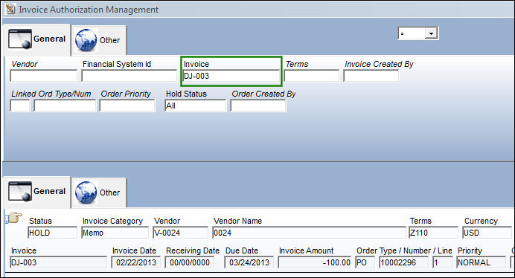Click the Invoice Category label
Image resolution: width=515 pixels, height=278 pixels.
point(112,222)
